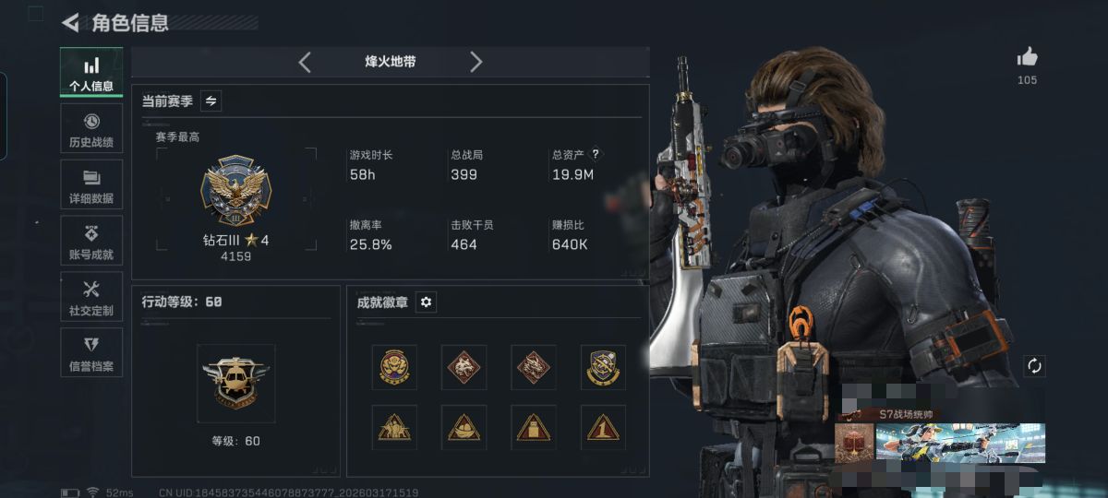1108x498 pixels.
Task: Open the 账号成就 tab
Action: click(91, 241)
